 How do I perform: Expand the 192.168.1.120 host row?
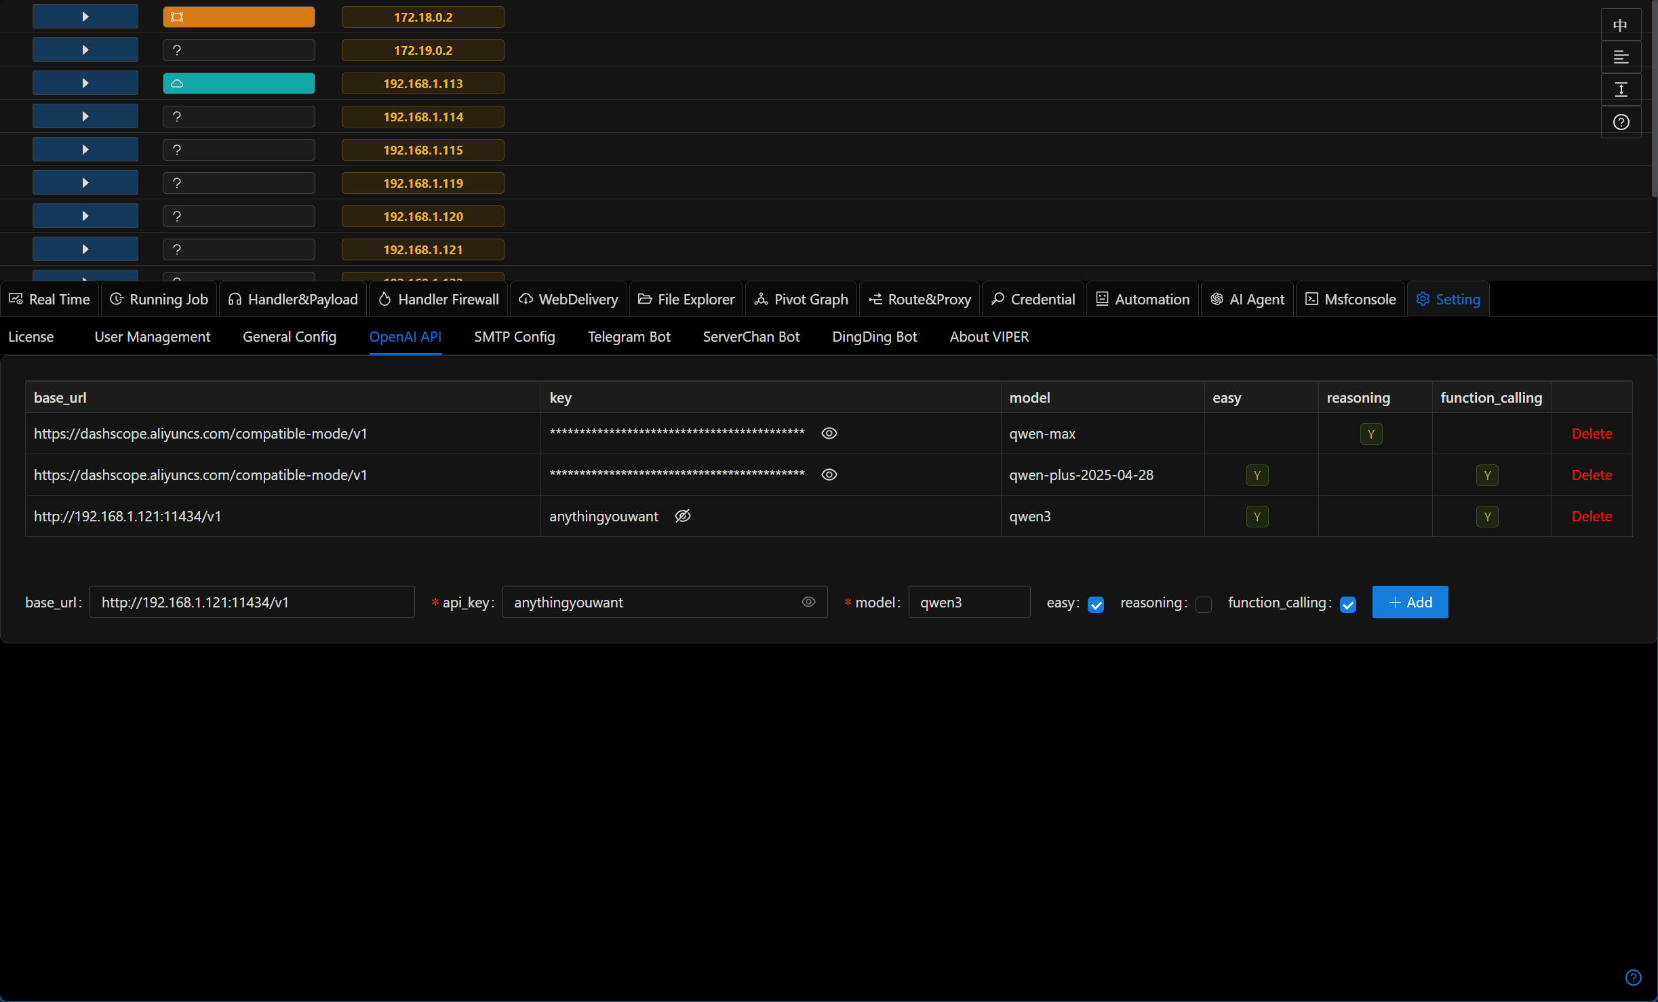(x=85, y=216)
